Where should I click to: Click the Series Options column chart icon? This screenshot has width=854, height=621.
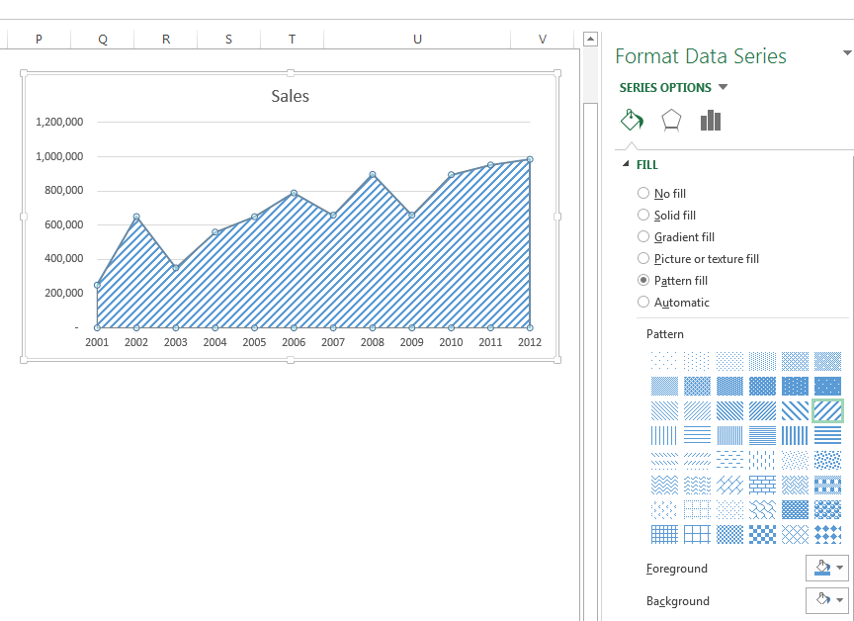[713, 120]
